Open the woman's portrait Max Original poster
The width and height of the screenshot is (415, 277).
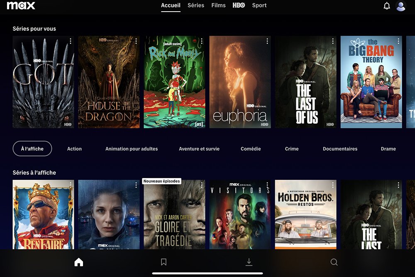[x=109, y=215]
